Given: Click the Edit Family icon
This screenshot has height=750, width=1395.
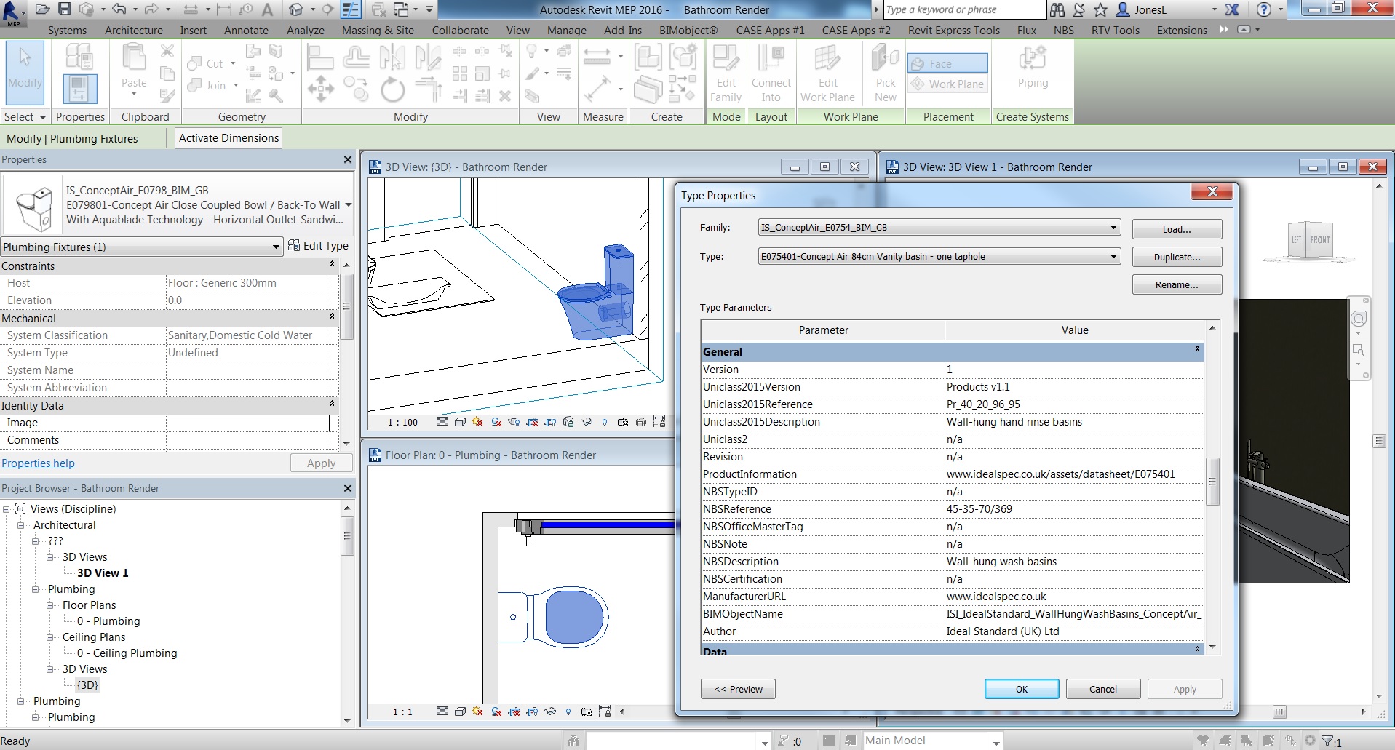Looking at the screenshot, I should 726,73.
